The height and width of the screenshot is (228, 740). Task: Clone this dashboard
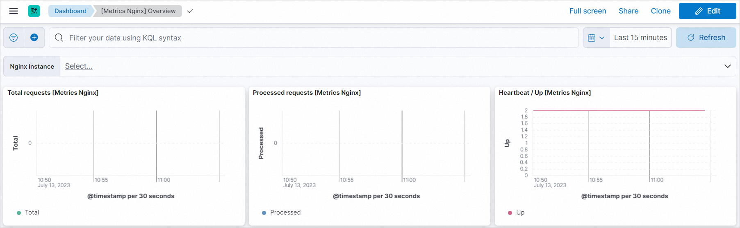(x=660, y=11)
